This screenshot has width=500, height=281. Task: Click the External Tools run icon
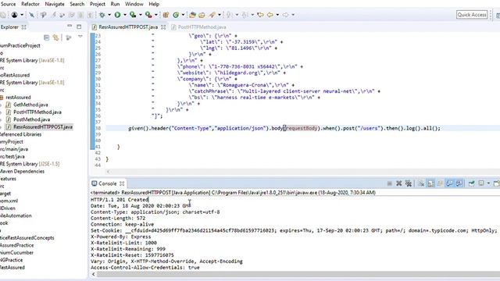point(148,15)
